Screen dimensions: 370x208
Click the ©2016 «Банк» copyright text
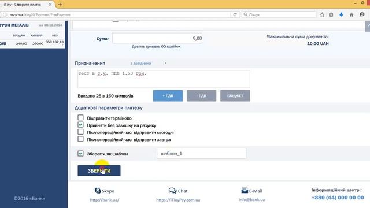(x=29, y=198)
